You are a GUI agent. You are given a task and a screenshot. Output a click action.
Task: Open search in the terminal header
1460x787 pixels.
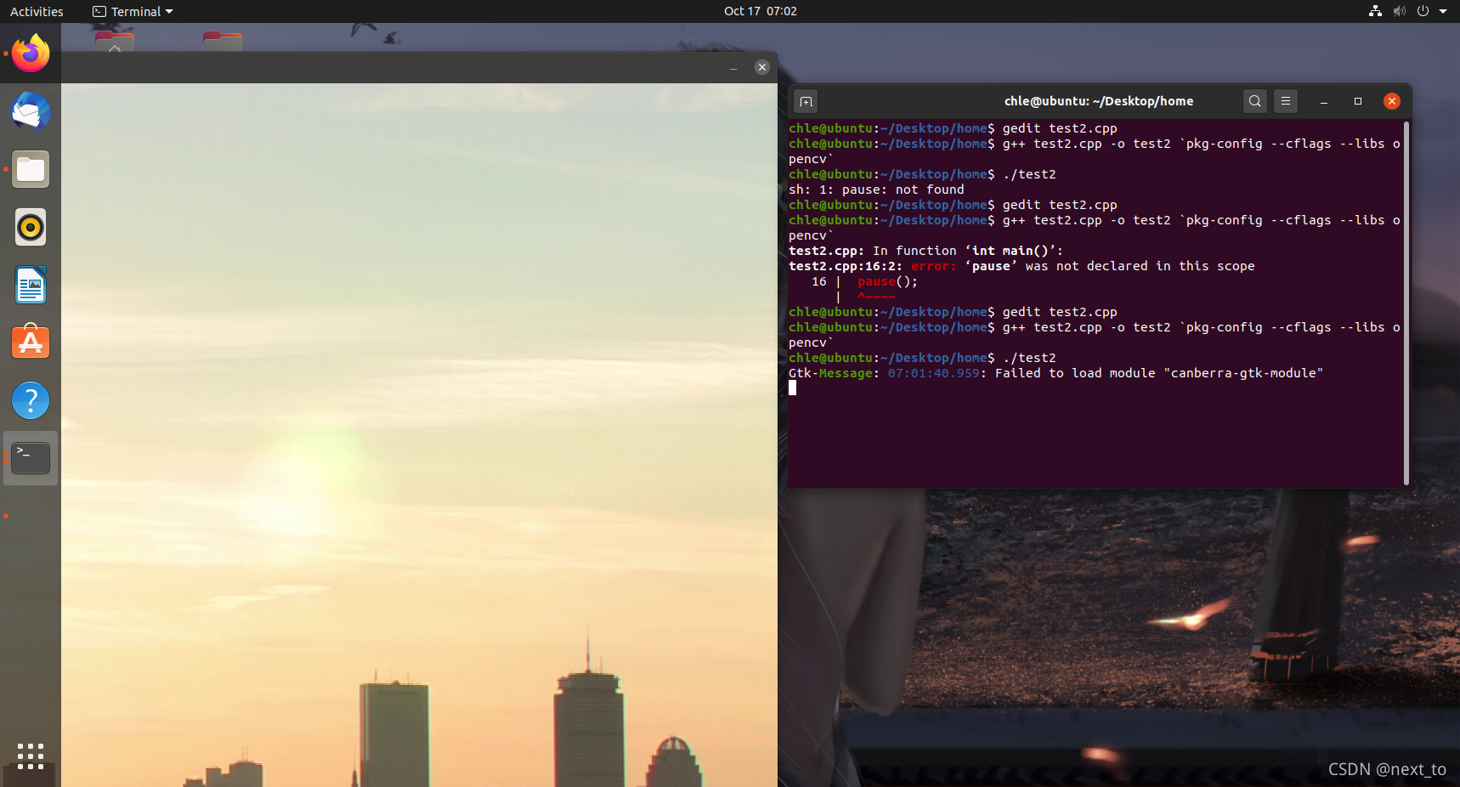coord(1254,101)
